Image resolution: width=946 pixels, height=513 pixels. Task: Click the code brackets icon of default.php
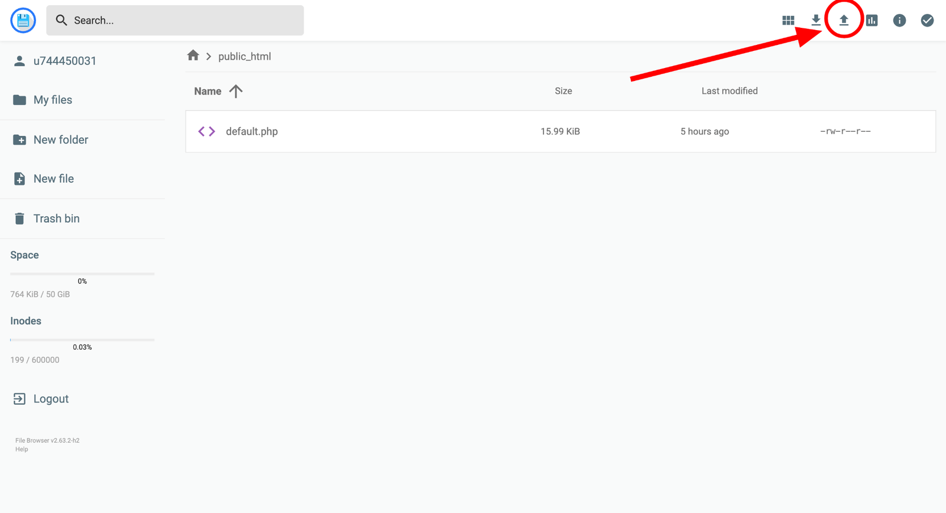206,131
